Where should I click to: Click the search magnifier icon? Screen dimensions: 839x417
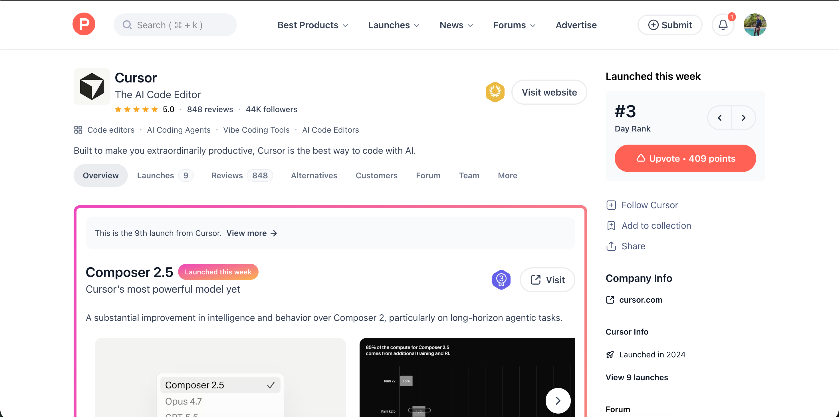click(127, 25)
